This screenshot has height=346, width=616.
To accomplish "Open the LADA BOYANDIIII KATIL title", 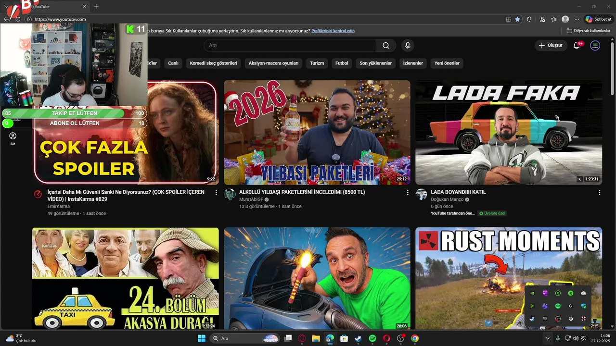I will point(458,192).
